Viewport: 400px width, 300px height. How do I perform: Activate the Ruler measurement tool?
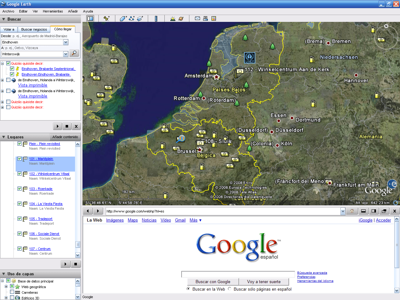[x=156, y=18]
